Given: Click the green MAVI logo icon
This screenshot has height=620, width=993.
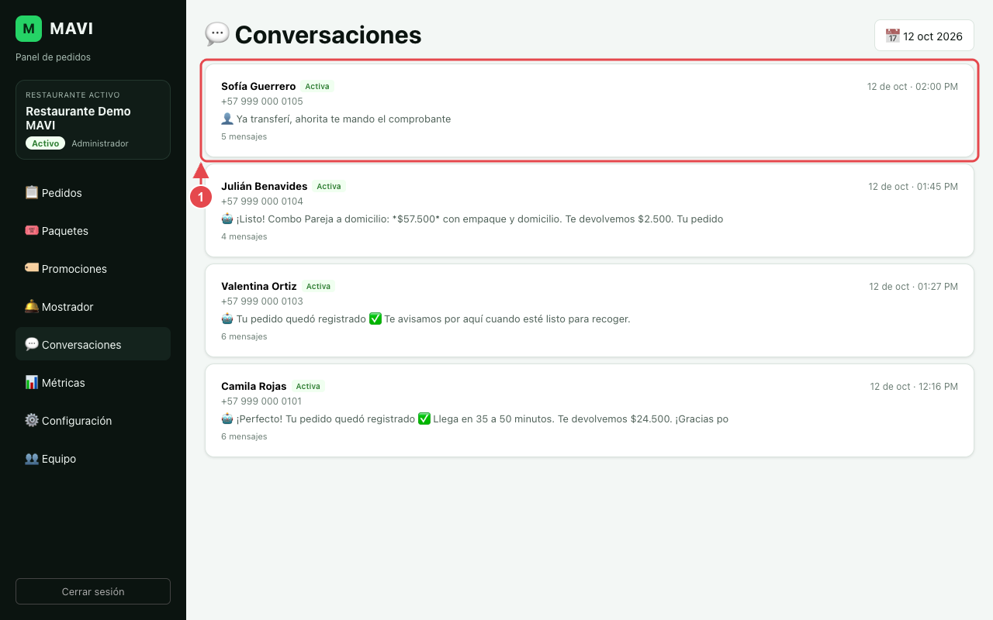Looking at the screenshot, I should tap(29, 29).
